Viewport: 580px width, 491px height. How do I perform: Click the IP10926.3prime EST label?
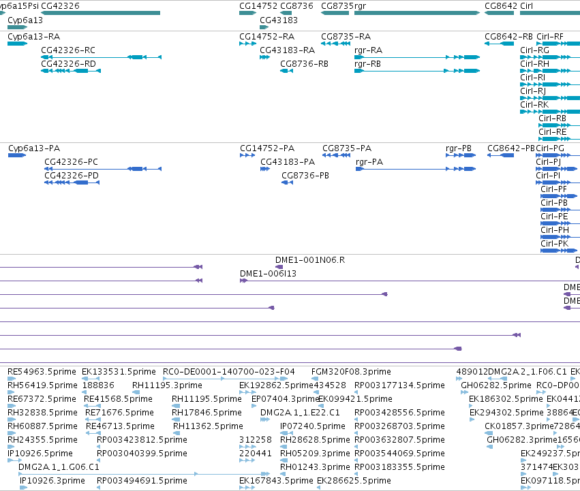click(52, 481)
